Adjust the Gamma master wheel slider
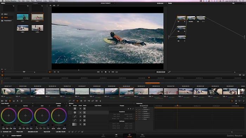The height and width of the screenshot is (138, 246). [25, 125]
